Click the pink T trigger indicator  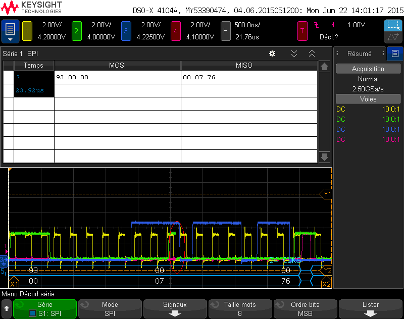(302, 31)
